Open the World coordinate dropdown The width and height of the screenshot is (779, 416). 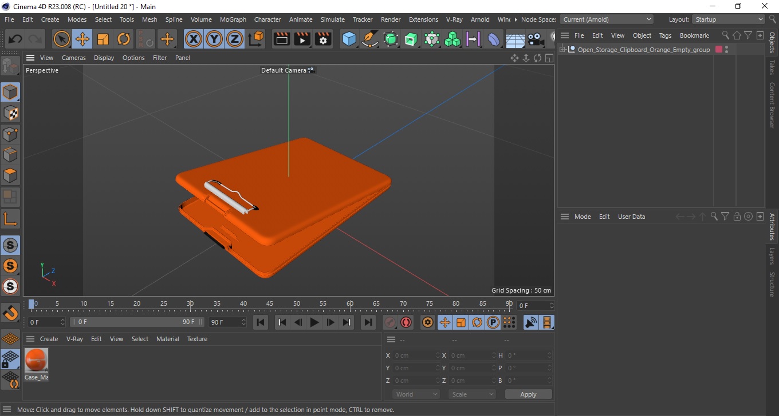pos(416,394)
